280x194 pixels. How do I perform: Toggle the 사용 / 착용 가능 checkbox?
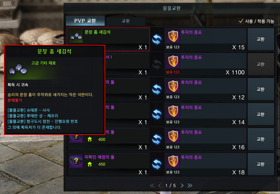click(x=241, y=21)
